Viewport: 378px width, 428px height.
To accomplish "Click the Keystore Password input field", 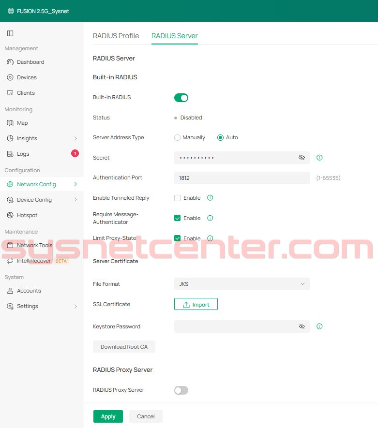I will pos(242,326).
